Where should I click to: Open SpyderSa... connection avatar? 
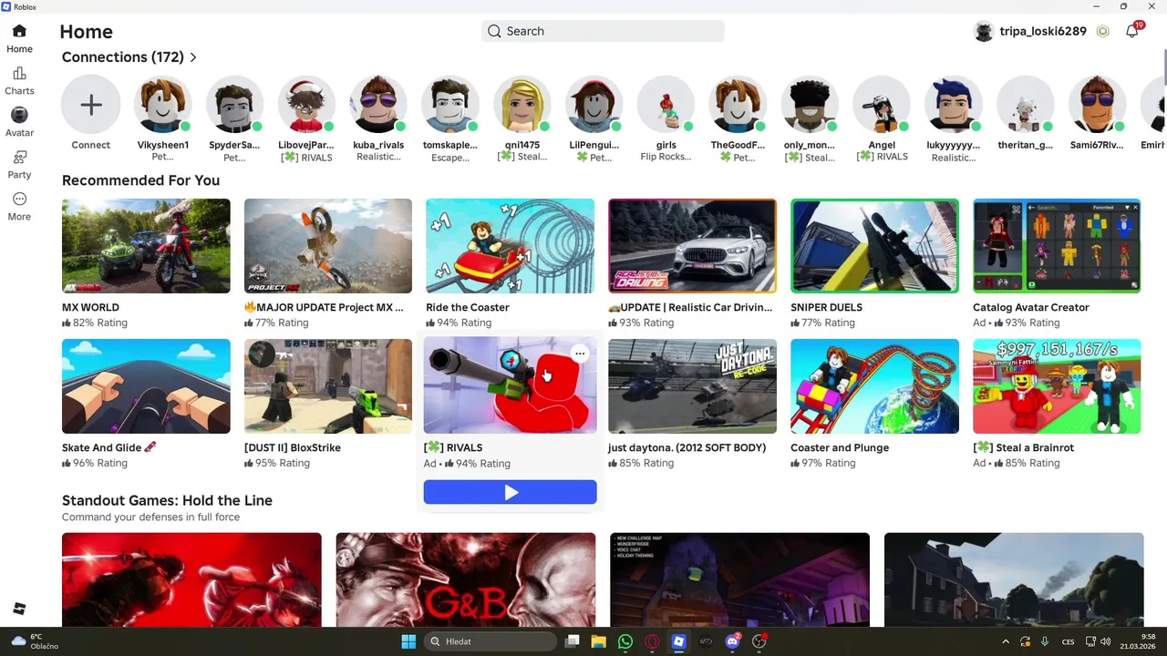point(234,105)
